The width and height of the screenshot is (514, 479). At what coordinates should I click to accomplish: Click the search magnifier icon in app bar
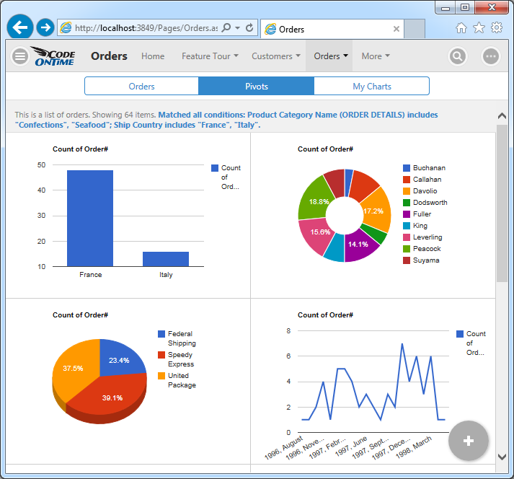[457, 56]
